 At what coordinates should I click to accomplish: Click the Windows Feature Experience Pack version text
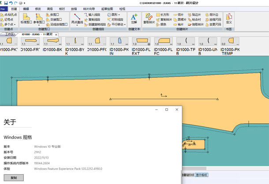pos(68,169)
